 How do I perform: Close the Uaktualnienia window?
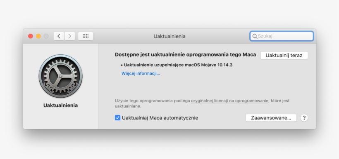[31, 36]
